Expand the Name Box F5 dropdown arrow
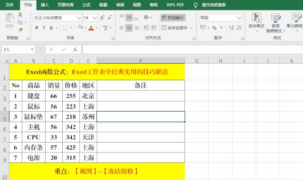This screenshot has width=303, height=180. [x=32, y=49]
